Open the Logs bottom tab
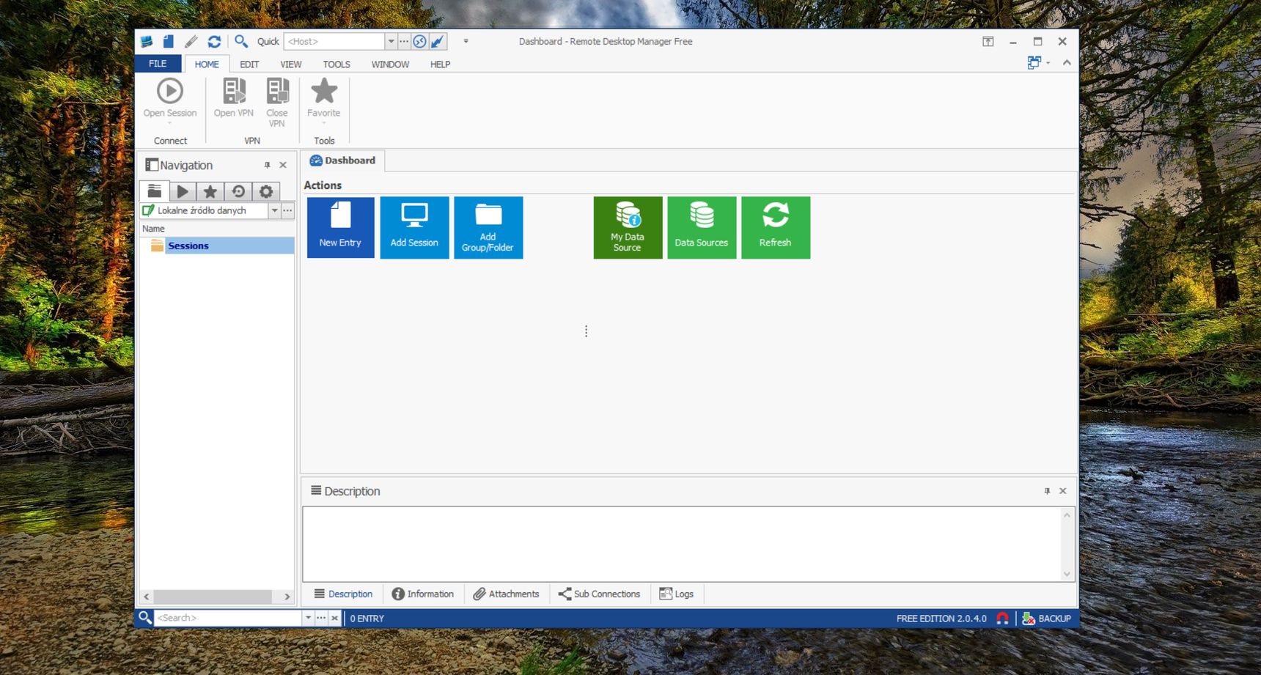Viewport: 1261px width, 675px height. (x=676, y=594)
